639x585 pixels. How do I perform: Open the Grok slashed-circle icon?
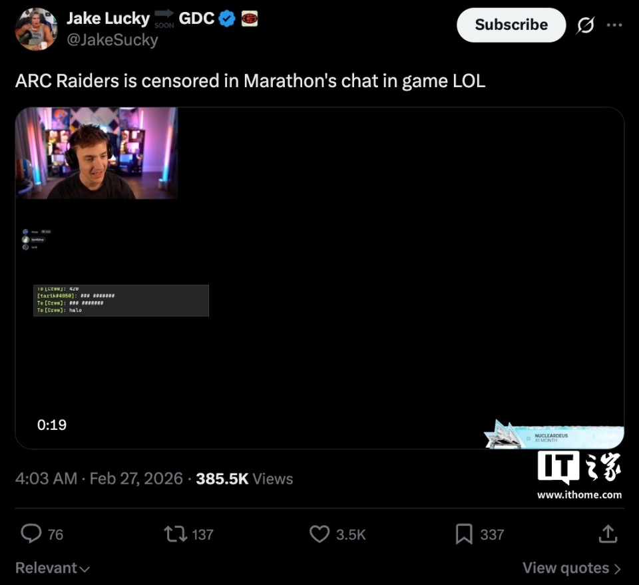[x=585, y=25]
